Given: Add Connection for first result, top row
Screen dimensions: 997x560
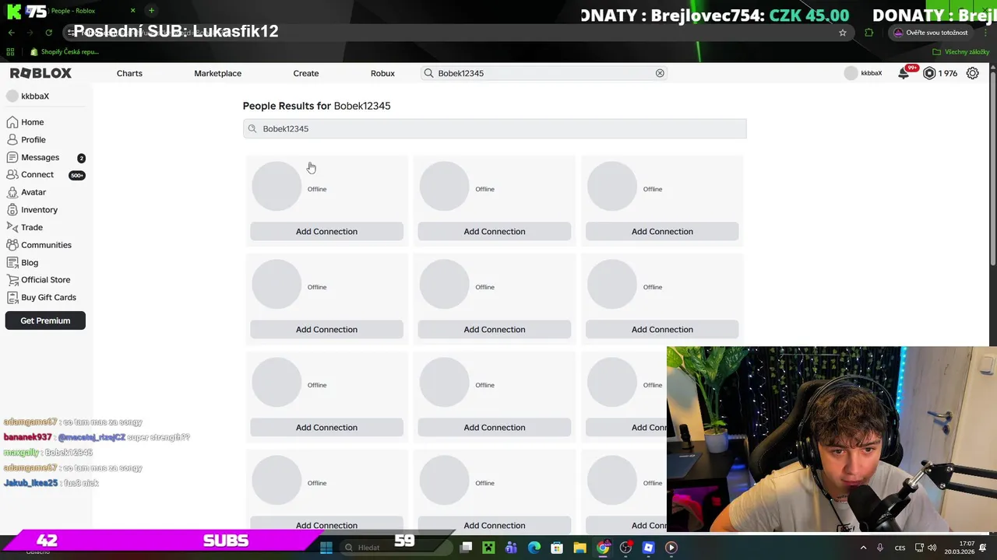Looking at the screenshot, I should click(326, 231).
